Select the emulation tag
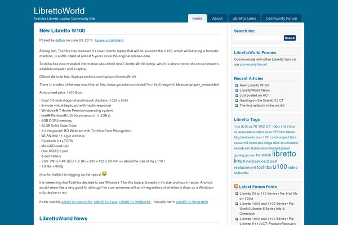Viewport: 338px width, 225px height. 292,143
